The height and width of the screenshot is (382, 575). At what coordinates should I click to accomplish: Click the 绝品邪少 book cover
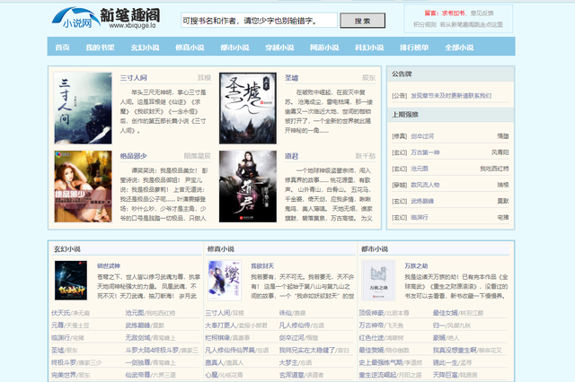(83, 187)
